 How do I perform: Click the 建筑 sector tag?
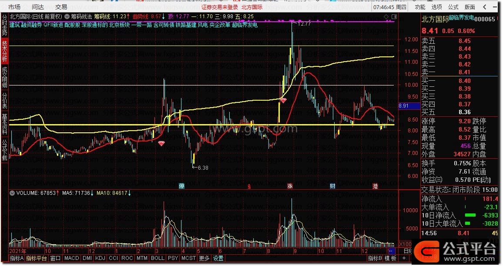(x=15, y=25)
